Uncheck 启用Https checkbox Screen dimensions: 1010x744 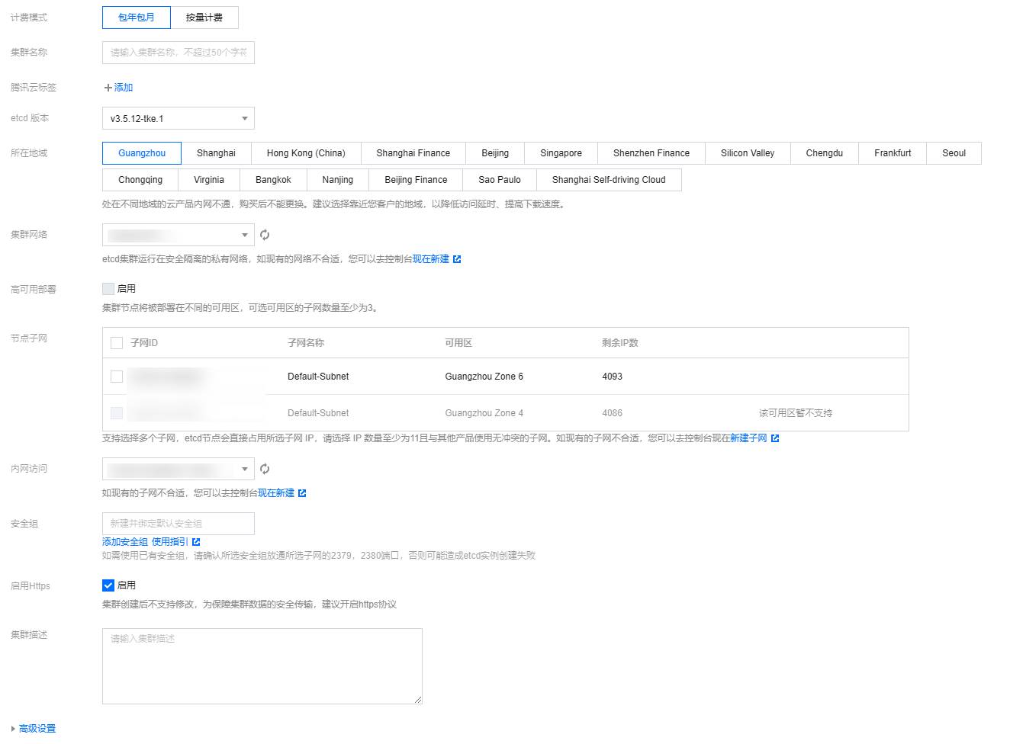pyautogui.click(x=108, y=585)
